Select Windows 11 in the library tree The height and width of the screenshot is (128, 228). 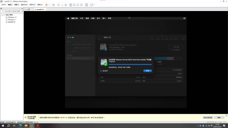[12, 17]
